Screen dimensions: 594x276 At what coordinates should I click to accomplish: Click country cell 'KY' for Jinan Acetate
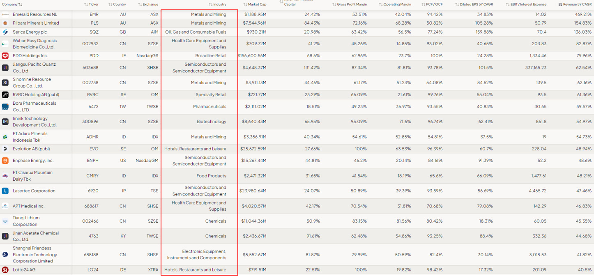(x=123, y=236)
